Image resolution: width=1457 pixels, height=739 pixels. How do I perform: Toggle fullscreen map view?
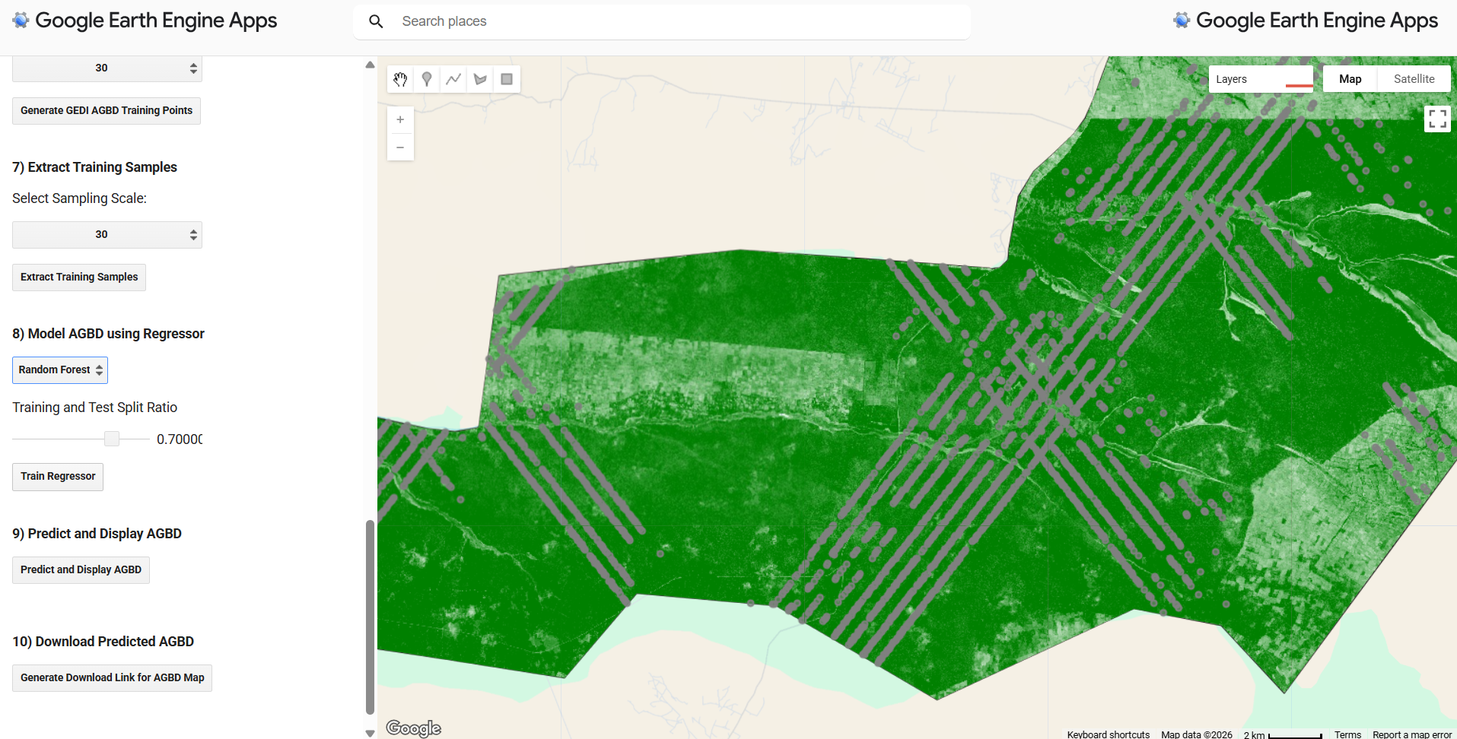(x=1437, y=118)
